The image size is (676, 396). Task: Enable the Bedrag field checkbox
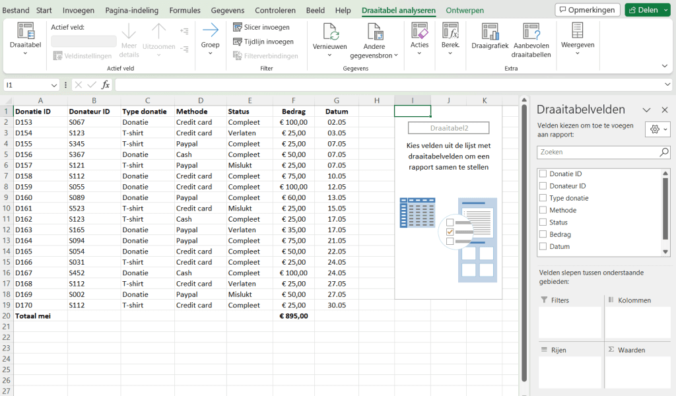pyautogui.click(x=543, y=234)
